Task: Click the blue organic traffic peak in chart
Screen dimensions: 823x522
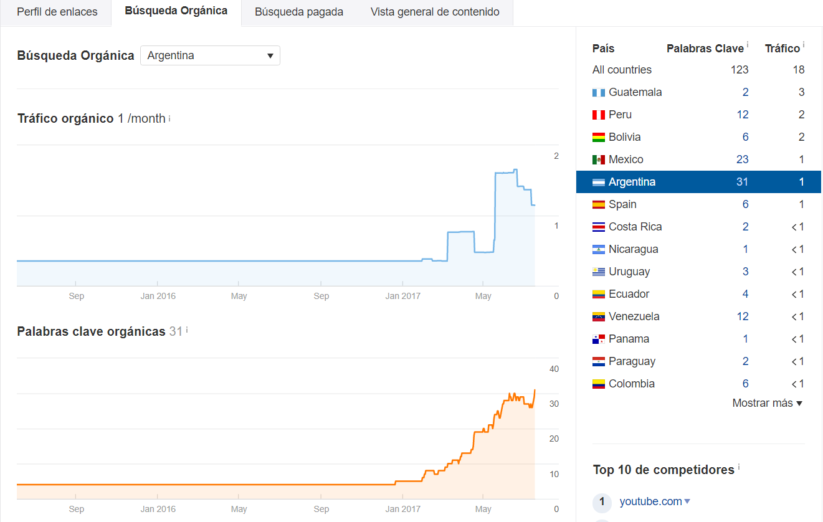Action: coord(515,170)
